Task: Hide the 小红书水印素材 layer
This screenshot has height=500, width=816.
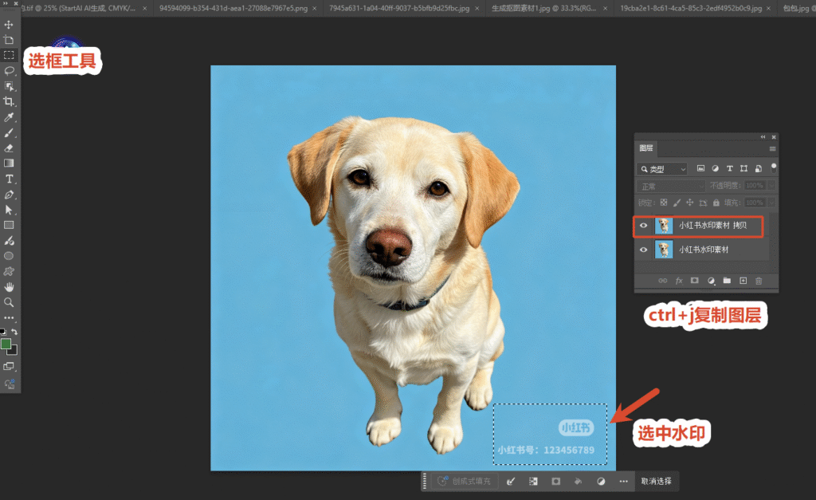Action: (x=644, y=250)
